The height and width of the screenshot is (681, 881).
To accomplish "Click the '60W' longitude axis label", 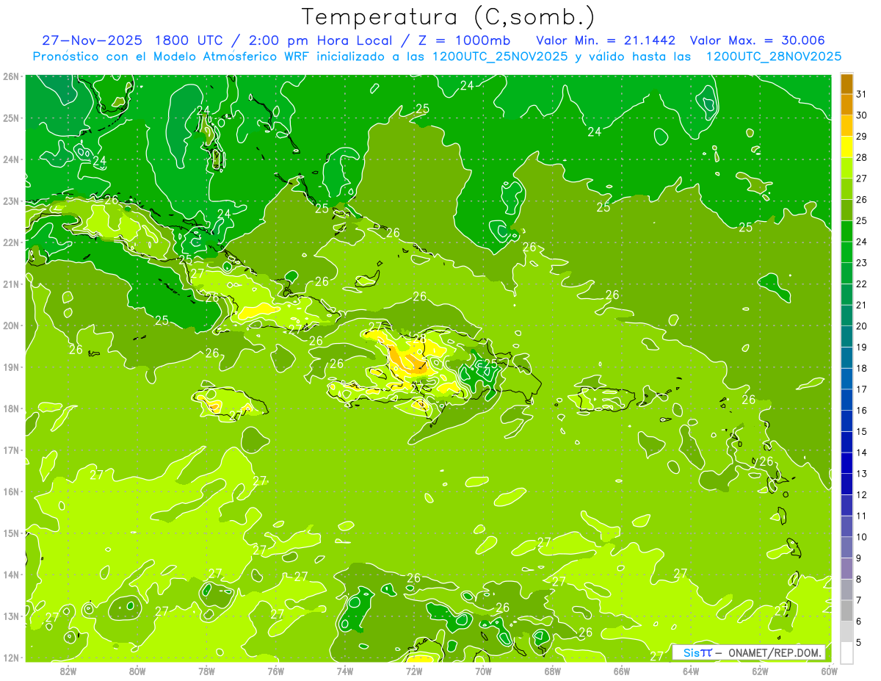I will (830, 671).
